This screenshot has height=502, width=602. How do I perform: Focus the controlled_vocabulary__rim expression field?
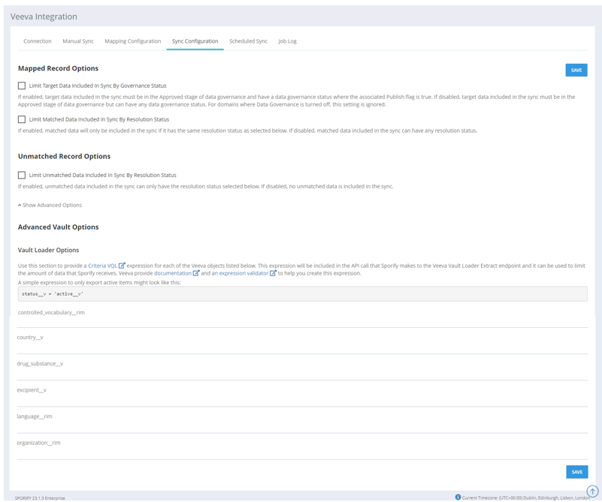pos(301,320)
